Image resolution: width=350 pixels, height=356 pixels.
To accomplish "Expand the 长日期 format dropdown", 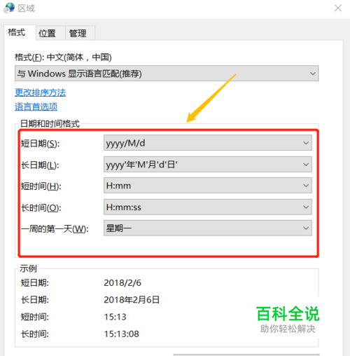I will (208, 165).
